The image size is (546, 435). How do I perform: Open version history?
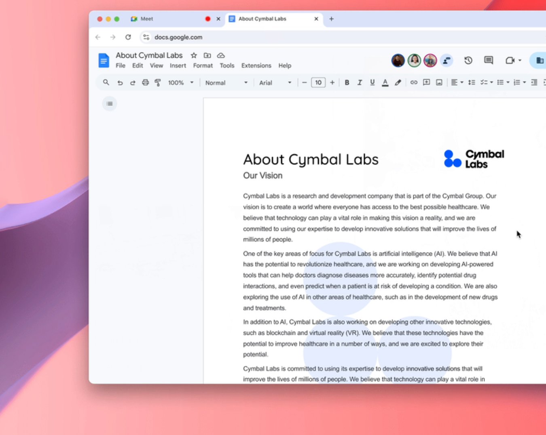(468, 61)
